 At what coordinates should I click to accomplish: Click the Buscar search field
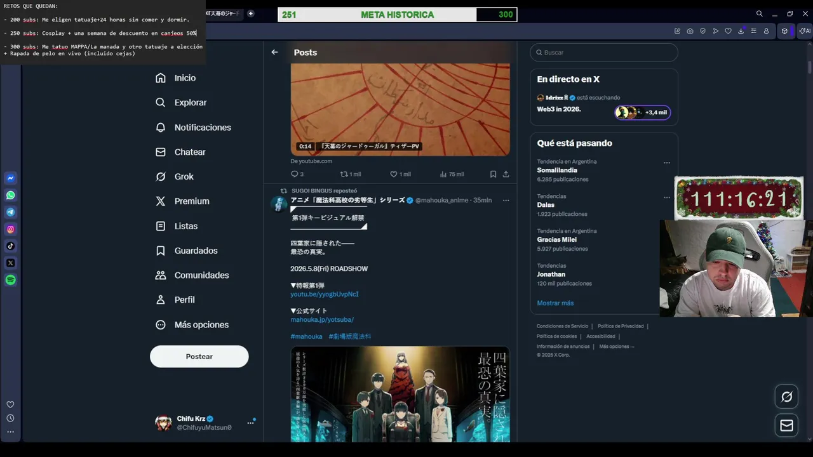click(604, 52)
